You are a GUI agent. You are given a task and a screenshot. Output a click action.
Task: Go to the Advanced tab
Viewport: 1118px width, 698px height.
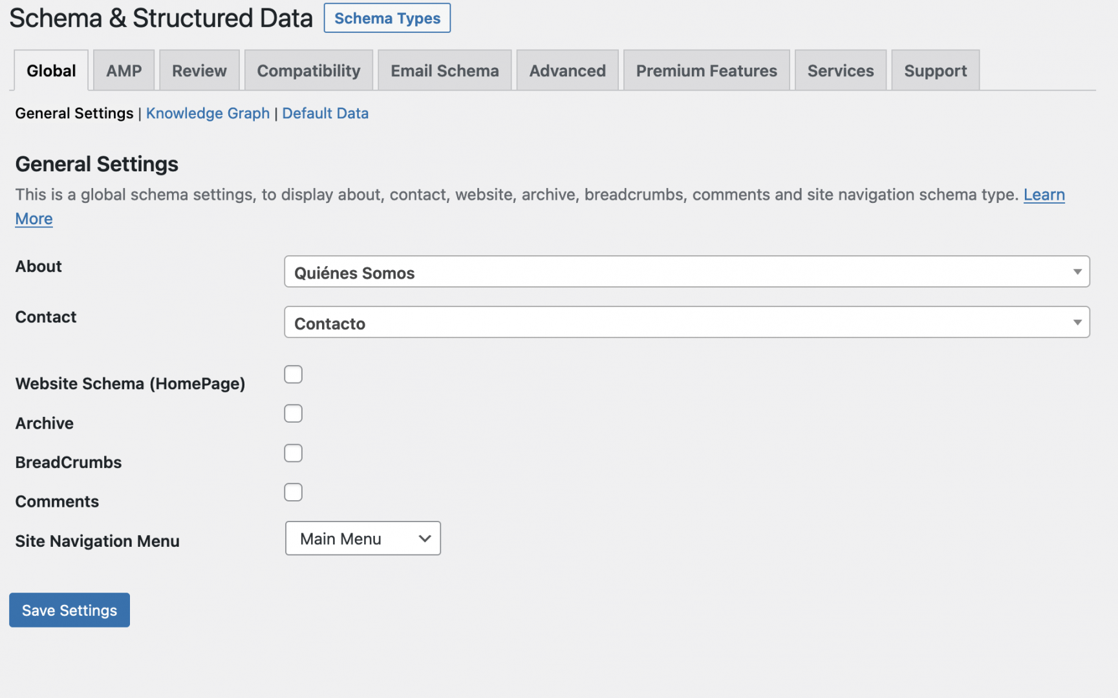point(568,70)
